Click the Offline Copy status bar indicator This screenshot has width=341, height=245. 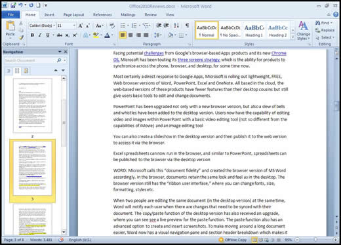(x=233, y=240)
